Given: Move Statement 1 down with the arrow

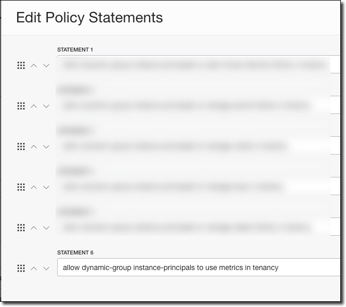Looking at the screenshot, I should click(x=46, y=66).
